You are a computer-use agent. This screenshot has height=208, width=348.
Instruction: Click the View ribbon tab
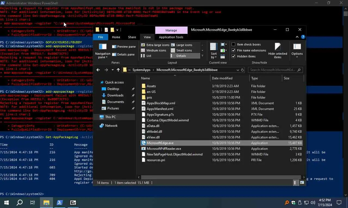(147, 37)
